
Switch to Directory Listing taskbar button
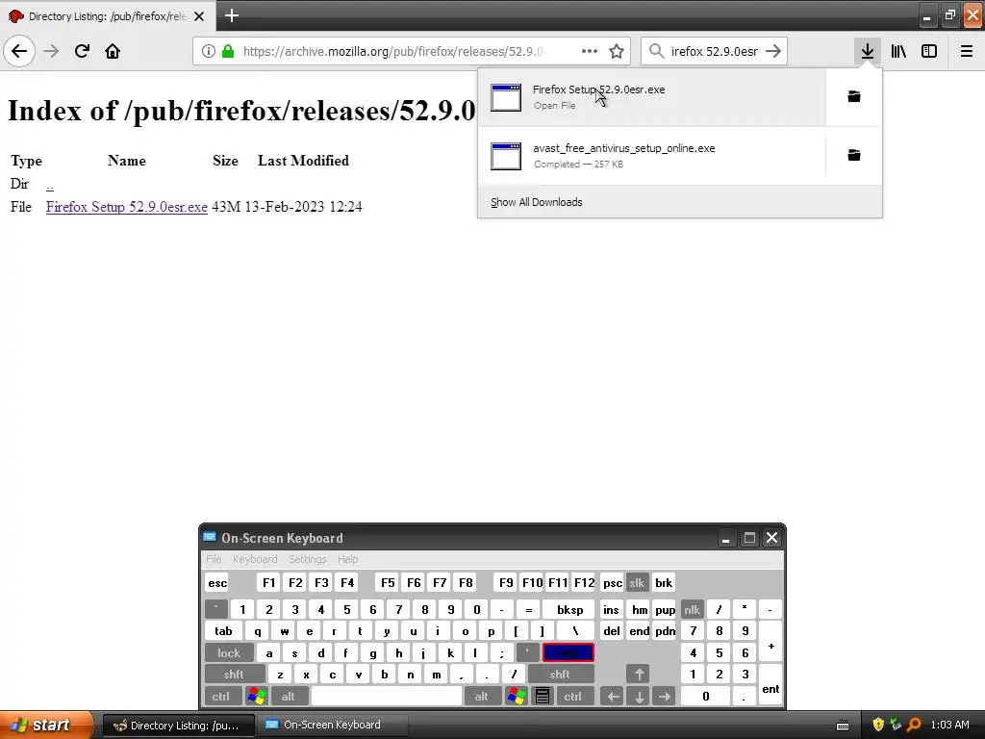(178, 726)
